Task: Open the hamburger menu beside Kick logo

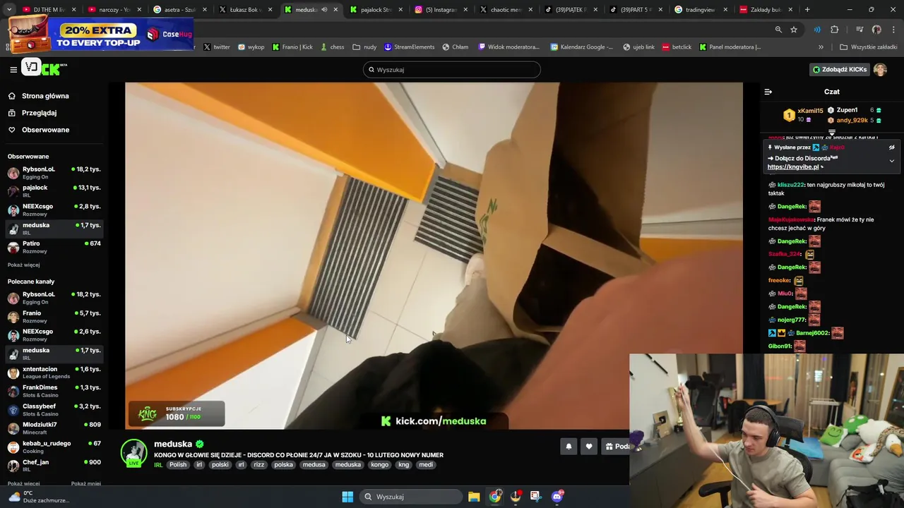Action: coord(13,69)
